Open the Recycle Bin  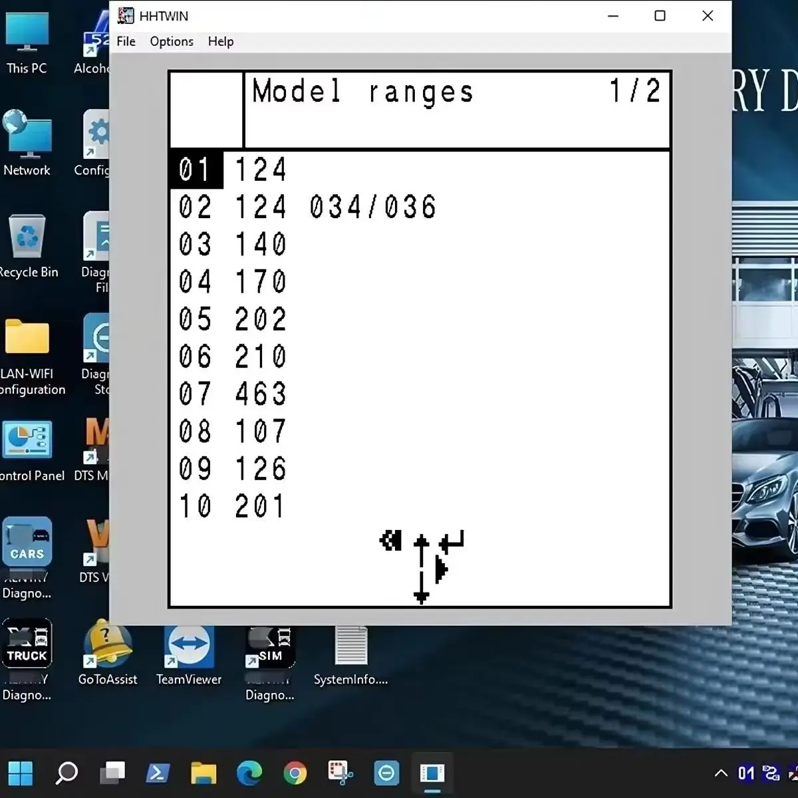pos(28,246)
